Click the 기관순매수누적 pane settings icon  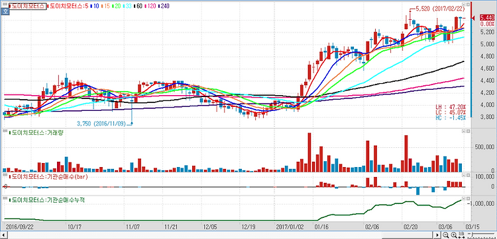(x=464, y=198)
